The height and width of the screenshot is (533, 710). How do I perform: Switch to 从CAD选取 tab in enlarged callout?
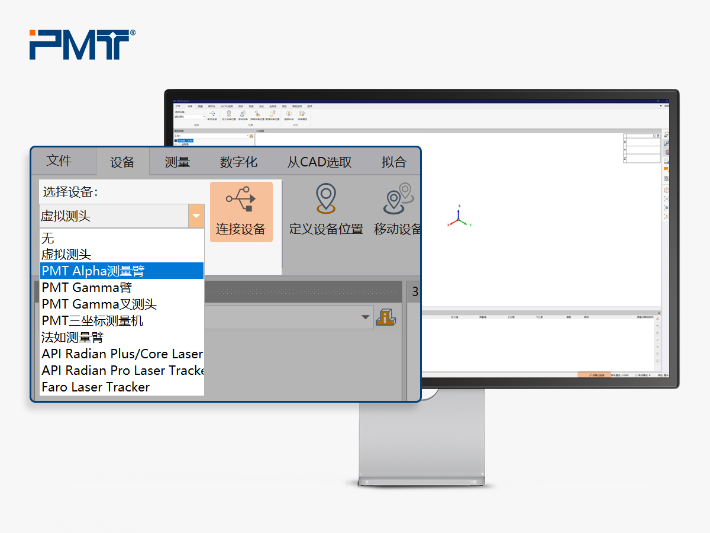319,162
